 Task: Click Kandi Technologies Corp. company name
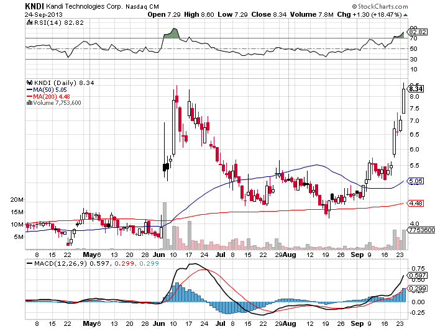pyautogui.click(x=84, y=6)
